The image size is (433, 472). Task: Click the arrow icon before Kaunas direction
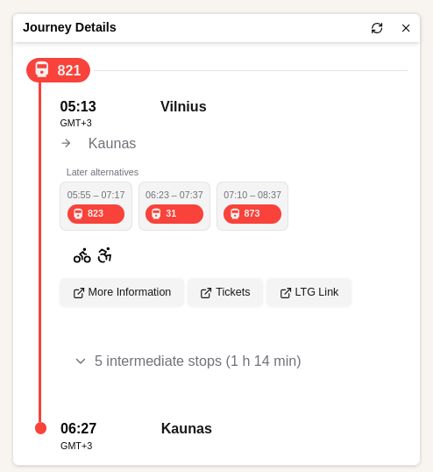click(x=66, y=143)
